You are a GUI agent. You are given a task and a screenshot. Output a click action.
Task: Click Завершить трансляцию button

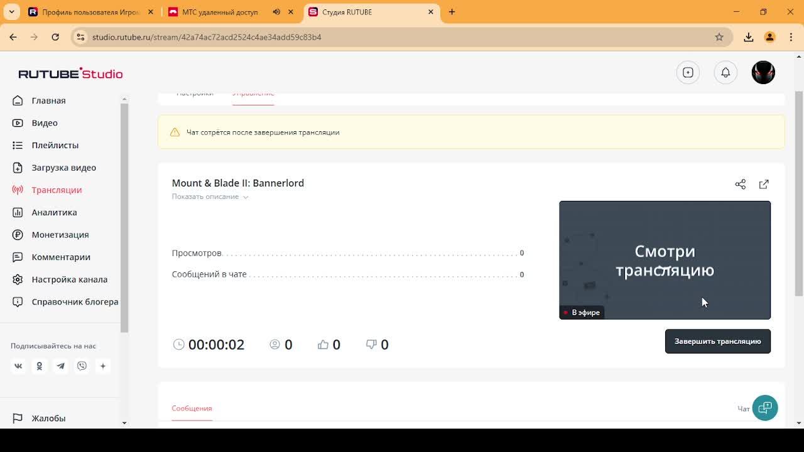[718, 342]
